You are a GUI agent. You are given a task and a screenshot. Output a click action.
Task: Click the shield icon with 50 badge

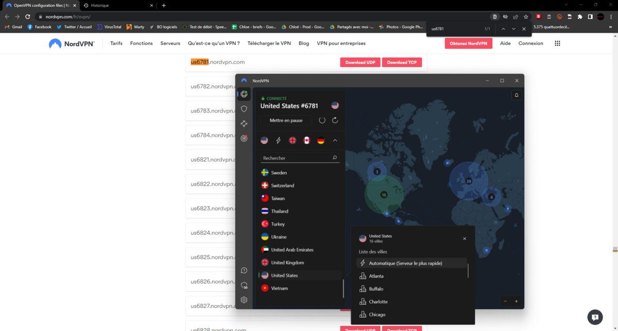[x=244, y=285]
